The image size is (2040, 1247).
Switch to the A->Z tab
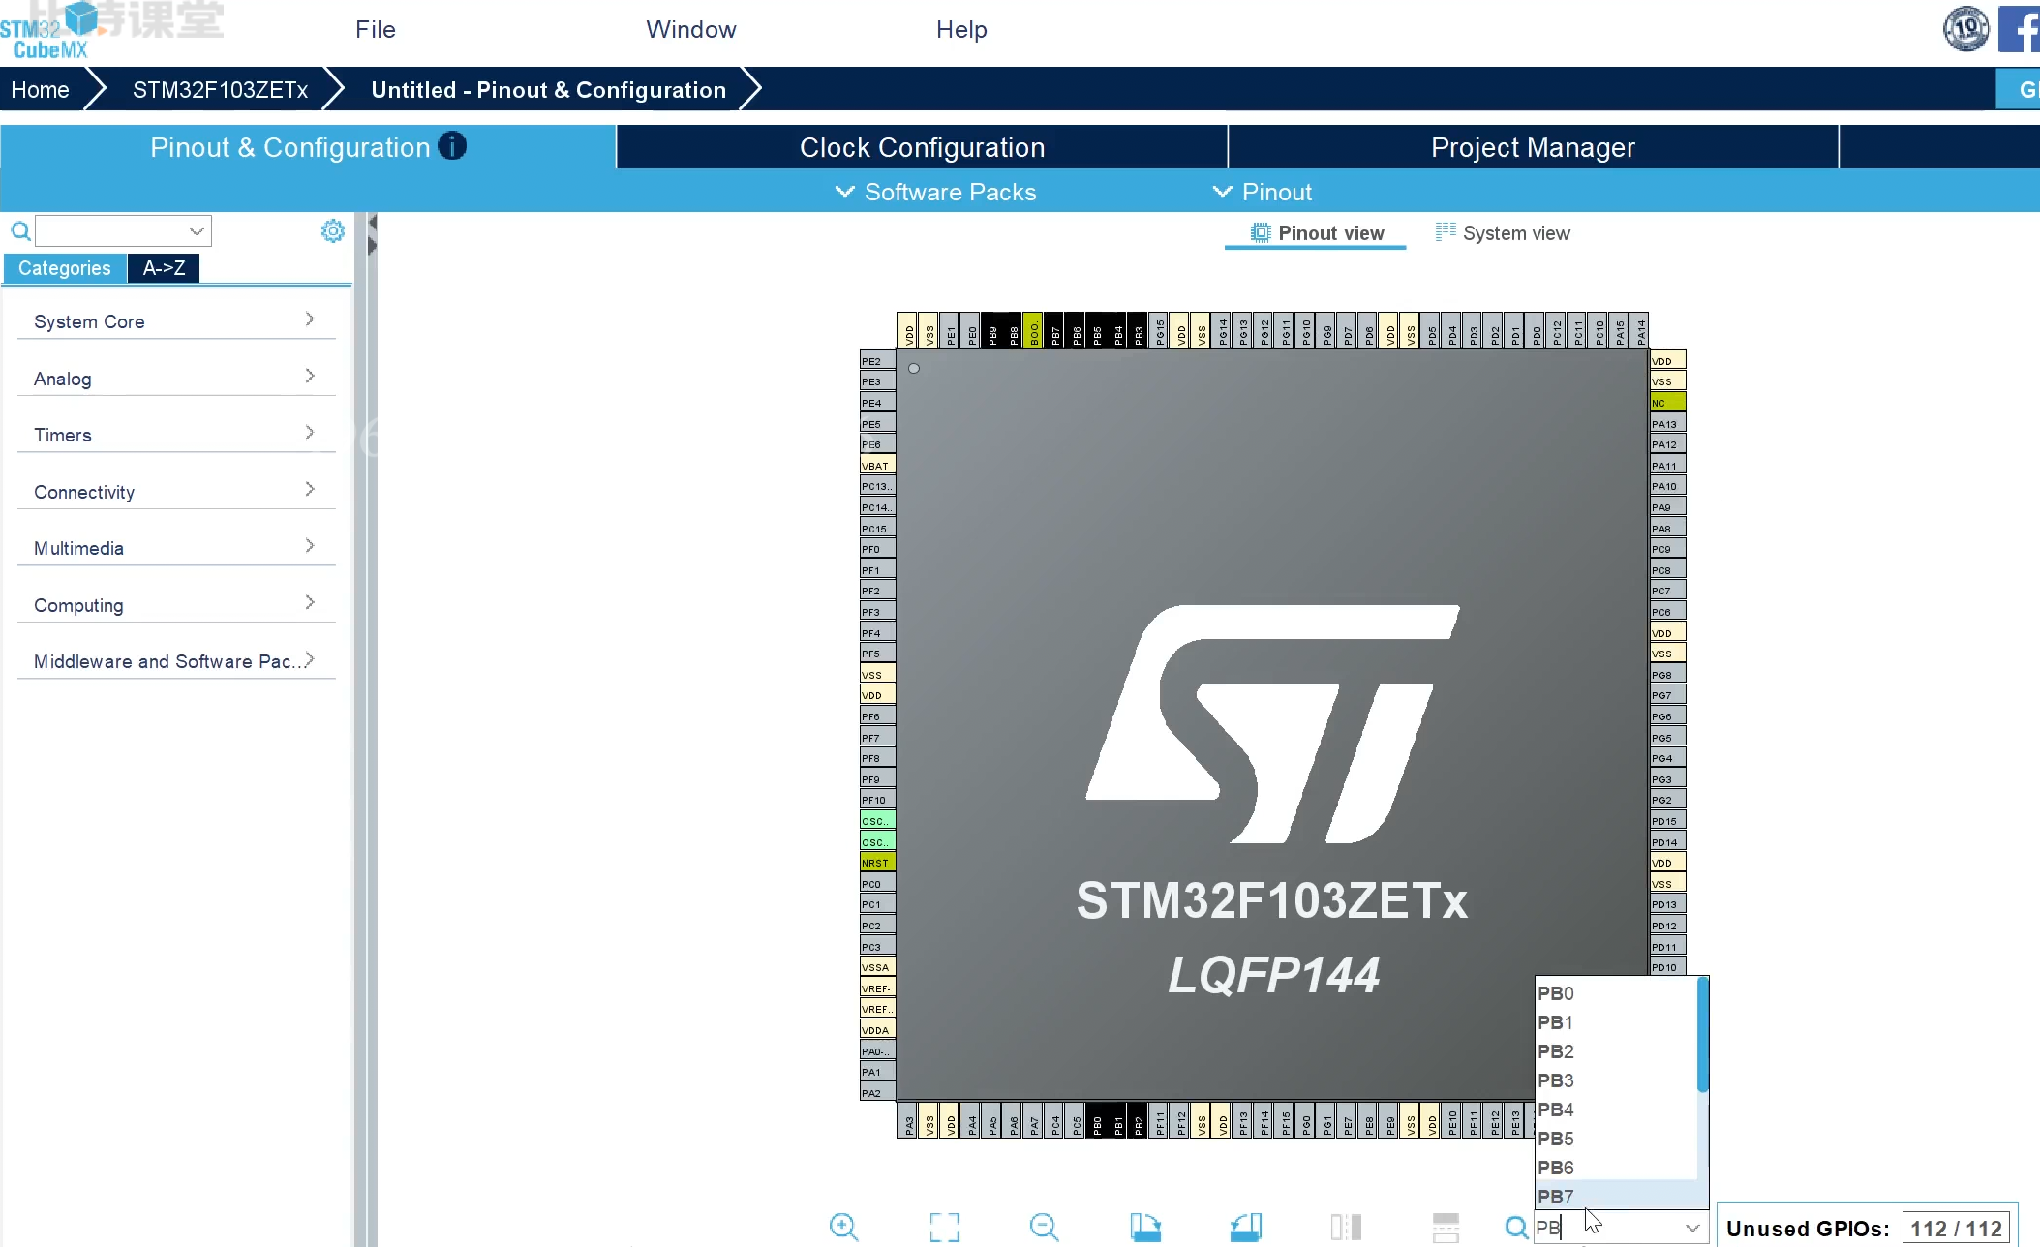point(164,268)
